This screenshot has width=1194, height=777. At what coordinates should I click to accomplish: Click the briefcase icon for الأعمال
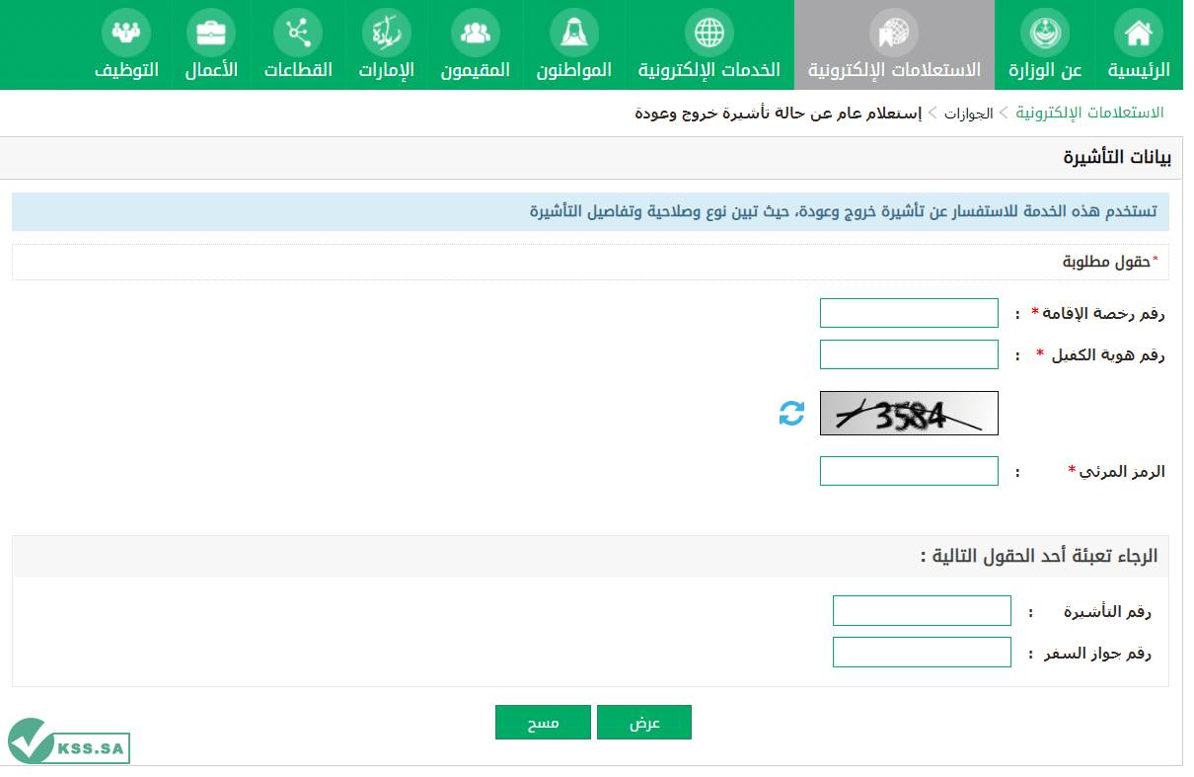(x=210, y=33)
